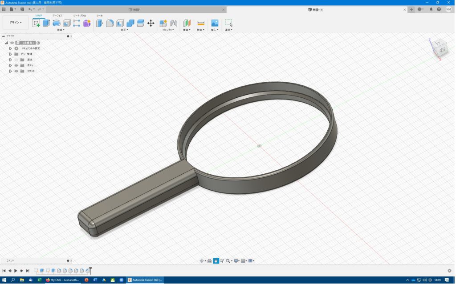Open the 修正 panel dropdown
Viewport: 456px width, 284px height.
pyautogui.click(x=125, y=30)
